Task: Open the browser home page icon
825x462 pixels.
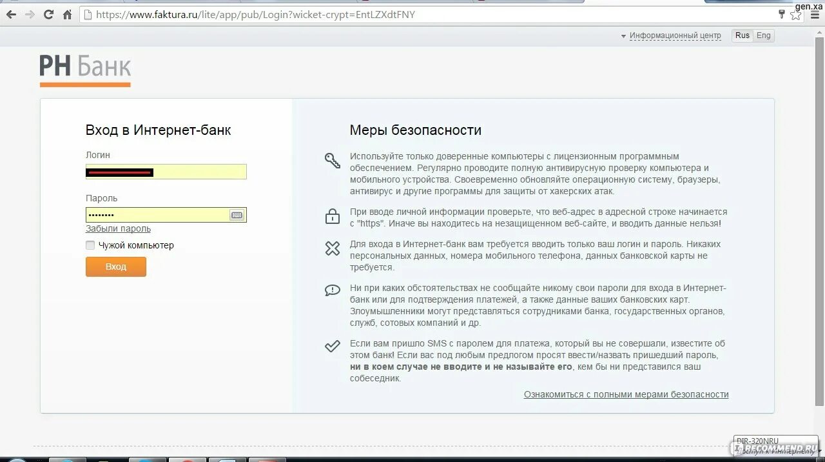Action: [67, 14]
